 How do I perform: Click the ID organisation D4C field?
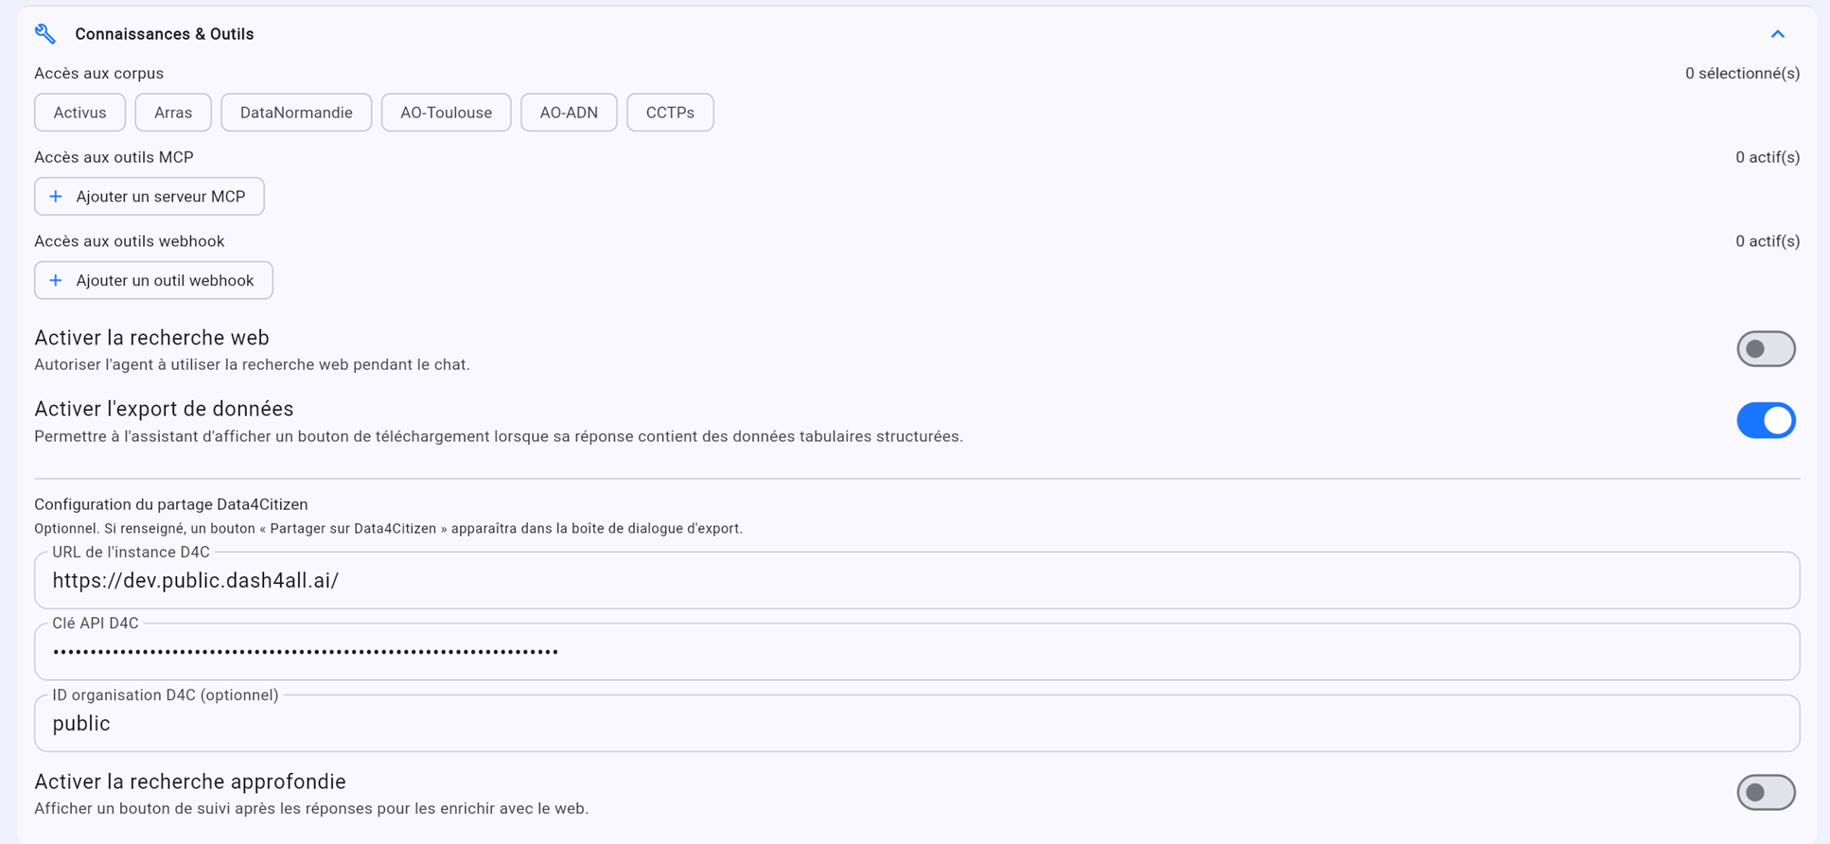917,723
